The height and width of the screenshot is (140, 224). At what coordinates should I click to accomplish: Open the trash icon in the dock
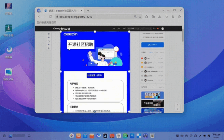click(x=152, y=136)
